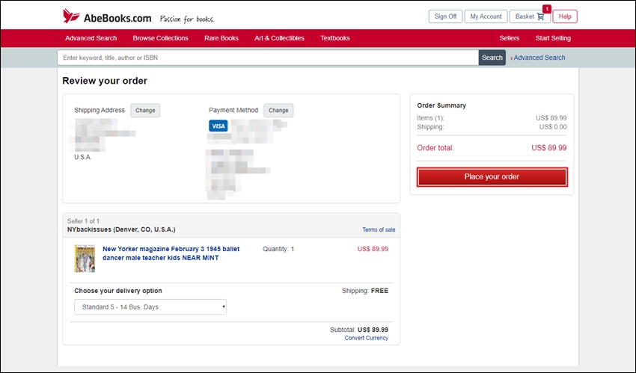The width and height of the screenshot is (636, 373).
Task: Click the Review your order heading
Action: 105,81
